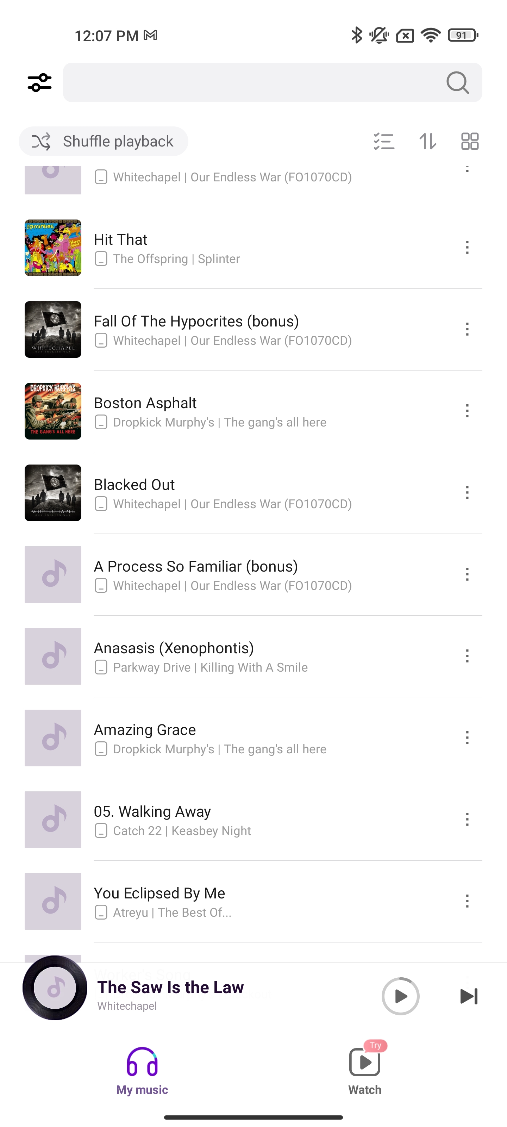Open options for 05. Walking Away

[467, 820]
